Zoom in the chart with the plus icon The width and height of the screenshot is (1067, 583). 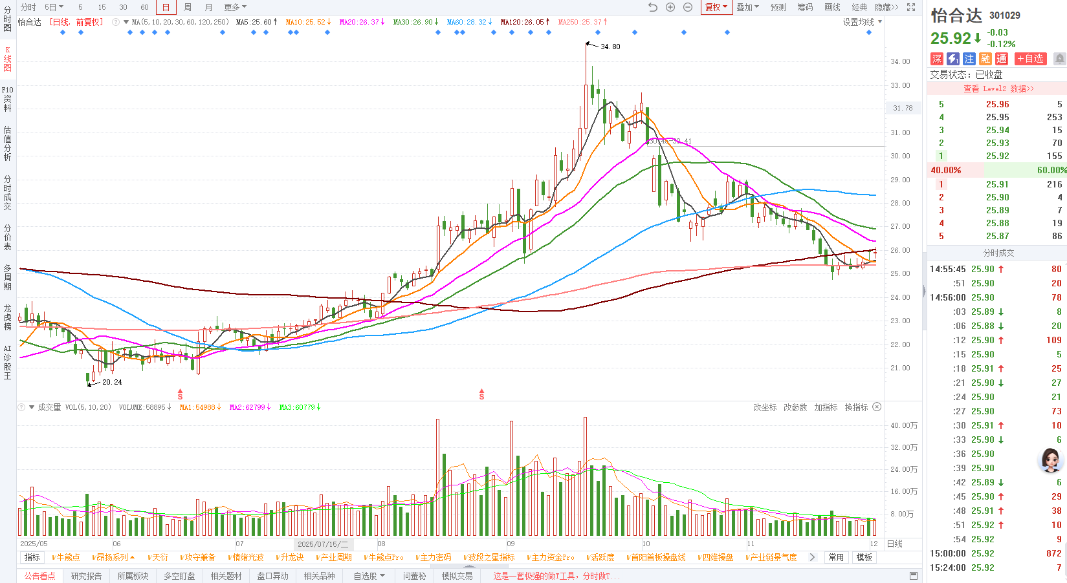(x=670, y=7)
